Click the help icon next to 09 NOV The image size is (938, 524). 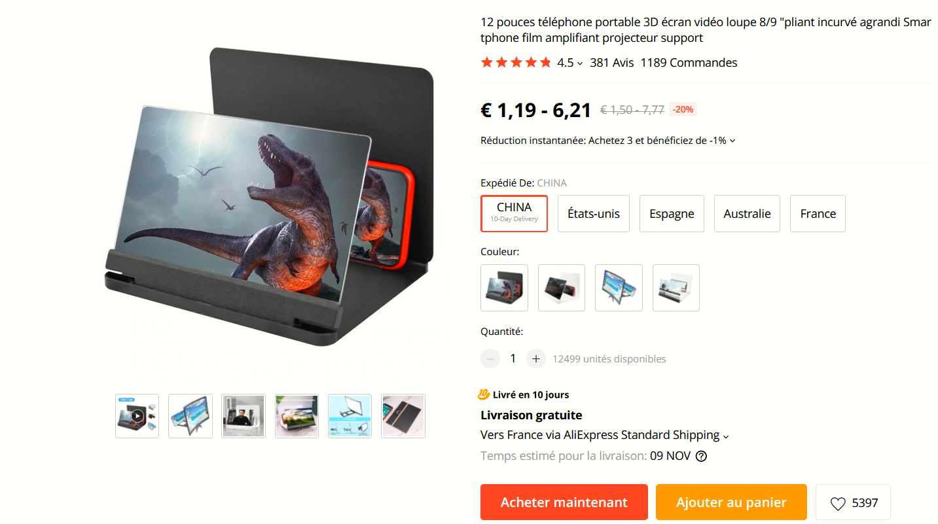(x=701, y=456)
